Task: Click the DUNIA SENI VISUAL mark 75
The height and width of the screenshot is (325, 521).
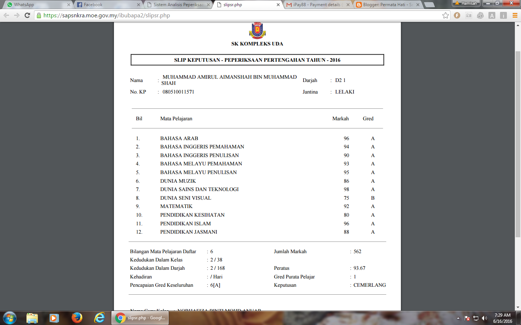Action: coord(346,198)
